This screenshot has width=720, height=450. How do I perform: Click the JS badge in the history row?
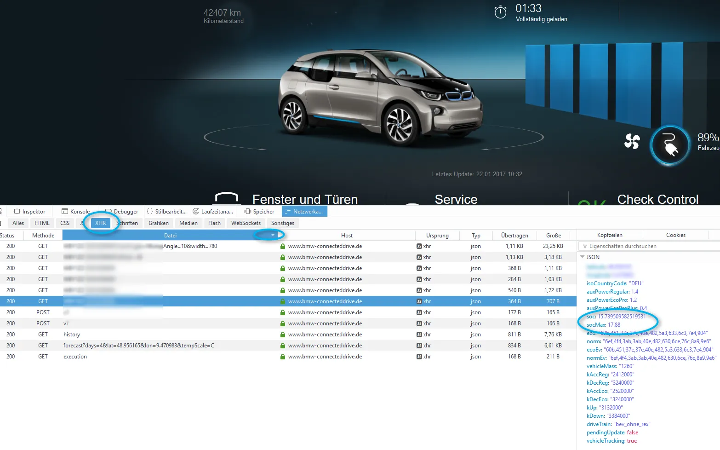coord(419,335)
